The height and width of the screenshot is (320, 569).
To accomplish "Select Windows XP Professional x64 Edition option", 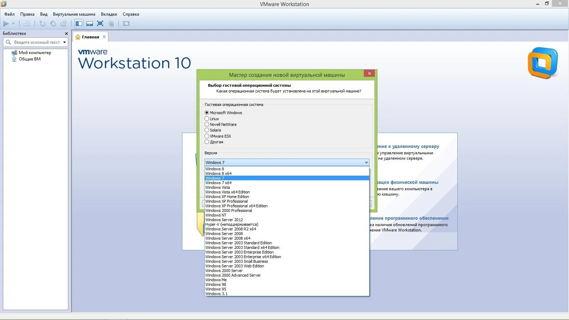I will 287,206.
